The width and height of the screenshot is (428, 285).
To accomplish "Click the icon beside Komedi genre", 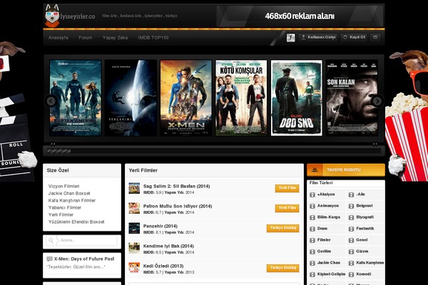I will (x=351, y=274).
